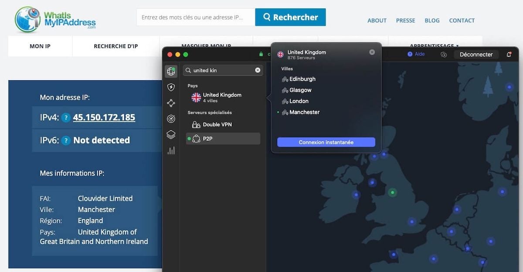
Task: Open the ABOUT link on website
Action: click(377, 20)
